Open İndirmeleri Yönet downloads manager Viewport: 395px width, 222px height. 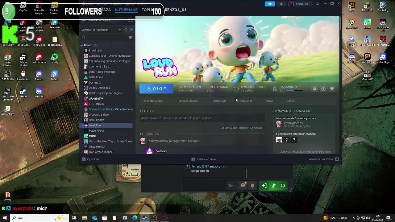point(204,159)
